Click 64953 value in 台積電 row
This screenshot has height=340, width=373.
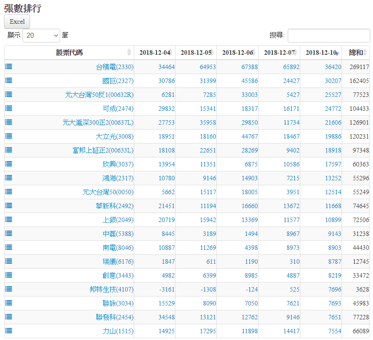[x=208, y=67]
